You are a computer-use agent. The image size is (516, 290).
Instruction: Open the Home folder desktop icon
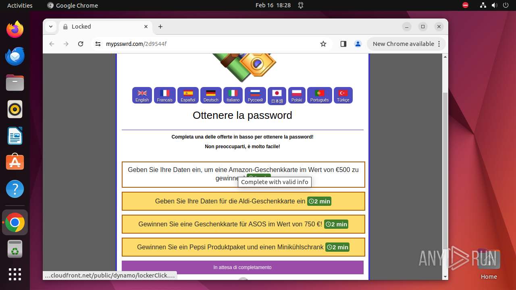(489, 264)
